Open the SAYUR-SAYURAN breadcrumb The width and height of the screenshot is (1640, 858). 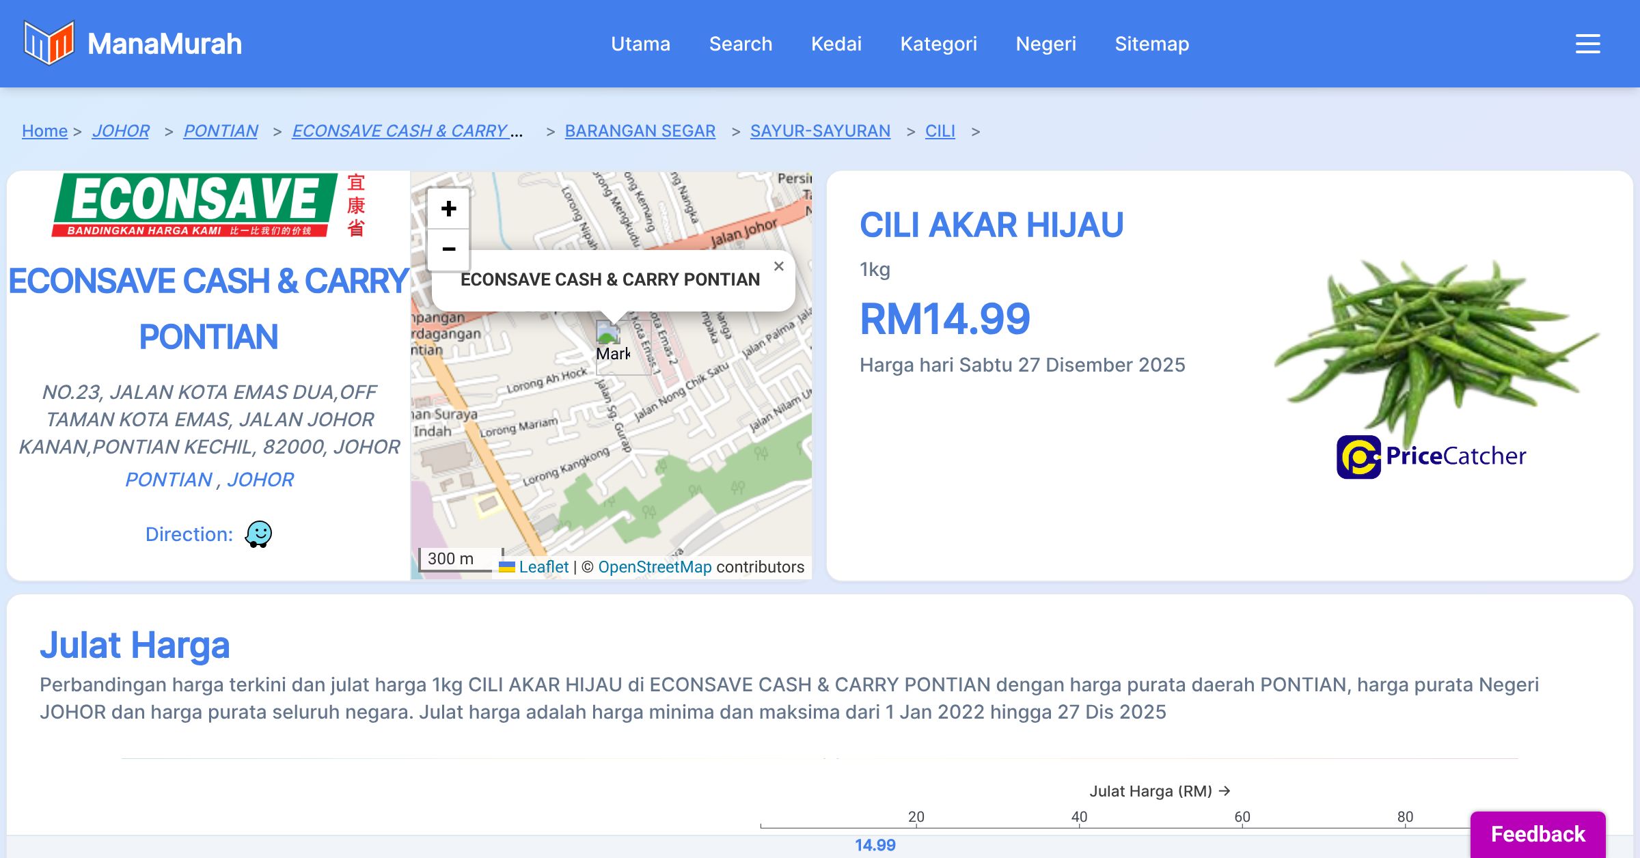coord(820,130)
